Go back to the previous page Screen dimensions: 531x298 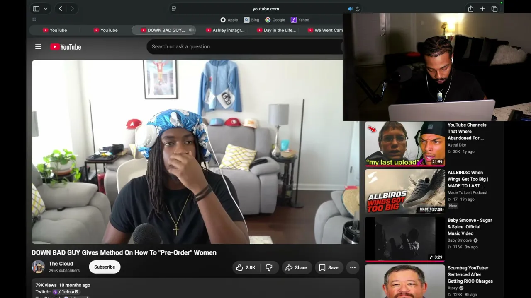coord(61,9)
